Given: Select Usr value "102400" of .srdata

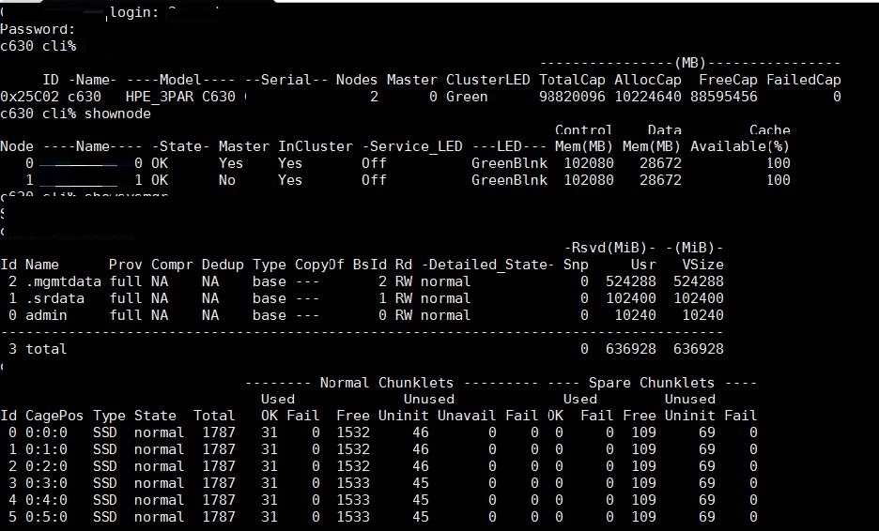Looking at the screenshot, I should (631, 298).
